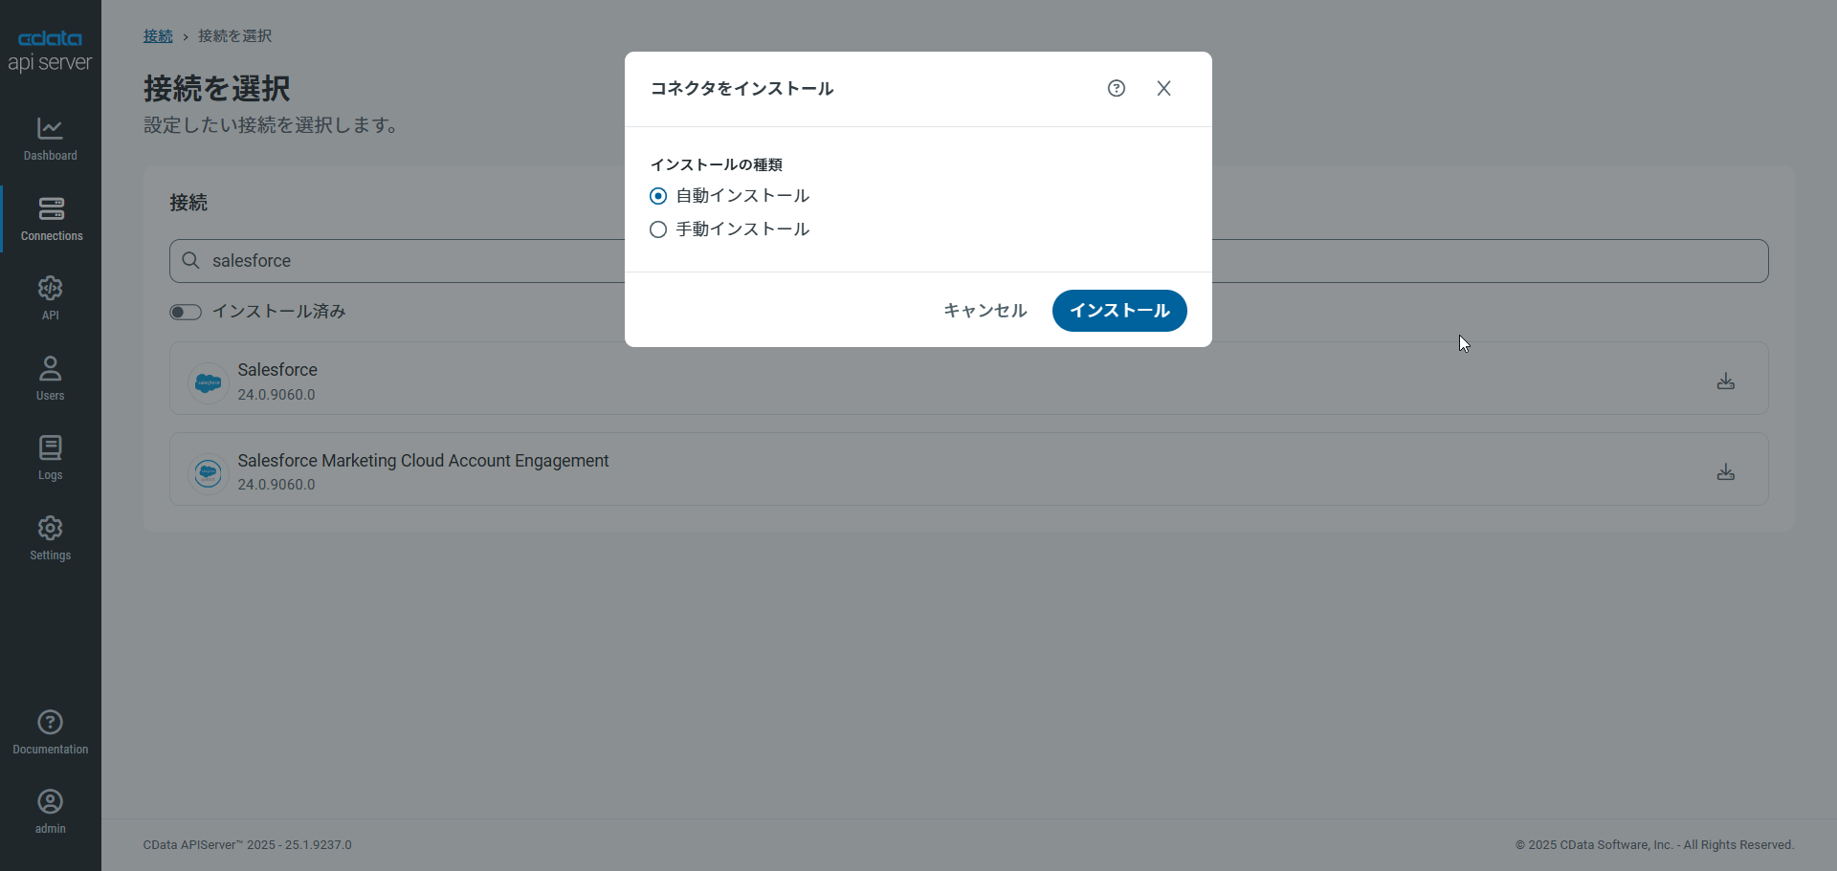Click the CData API Server logo
The image size is (1837, 871).
pos(50,51)
